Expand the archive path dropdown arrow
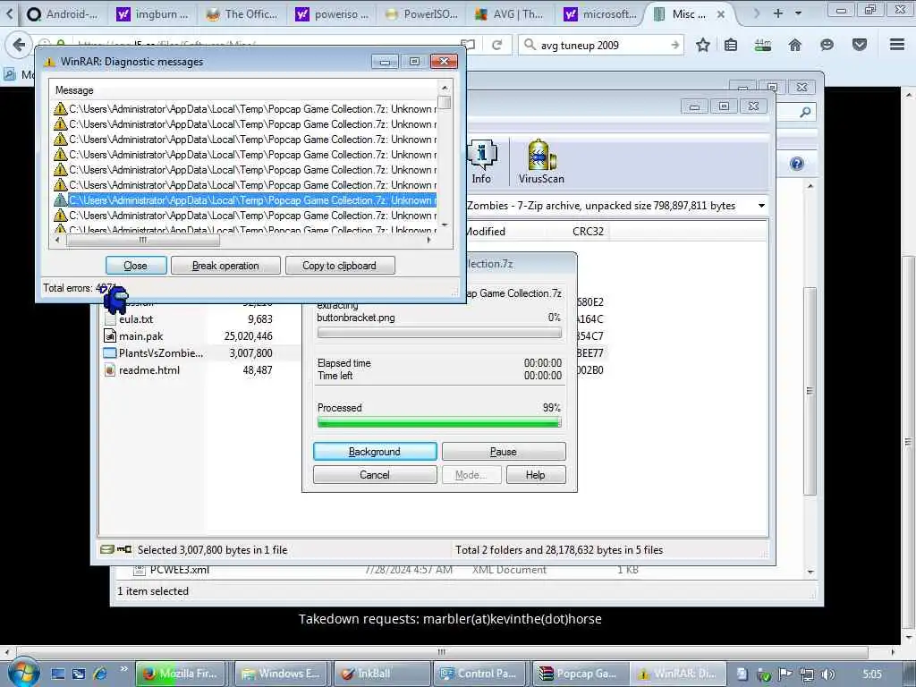Image resolution: width=916 pixels, height=687 pixels. pos(761,206)
